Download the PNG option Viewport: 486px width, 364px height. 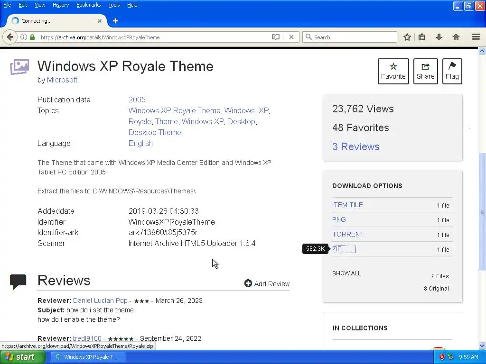(339, 219)
